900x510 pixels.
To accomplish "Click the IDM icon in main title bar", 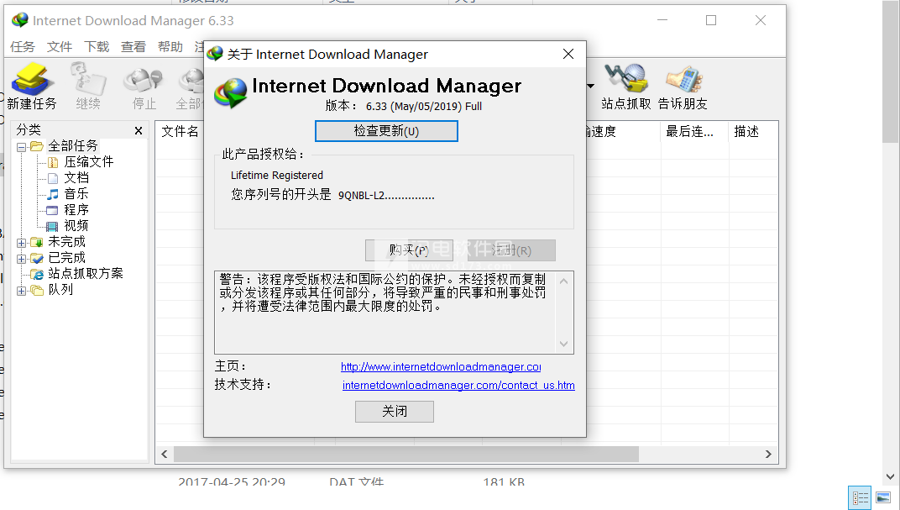I will (x=20, y=20).
